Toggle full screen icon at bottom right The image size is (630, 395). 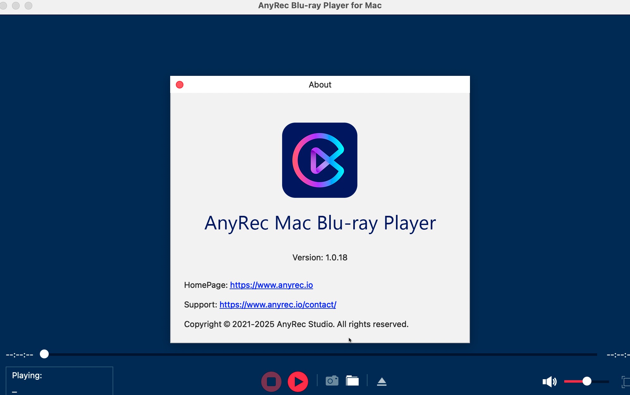point(626,381)
